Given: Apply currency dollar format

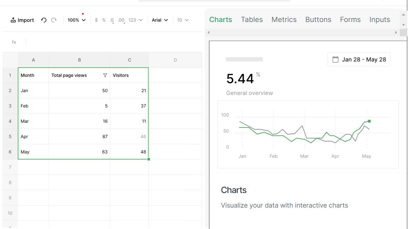Looking at the screenshot, I should 96,20.
